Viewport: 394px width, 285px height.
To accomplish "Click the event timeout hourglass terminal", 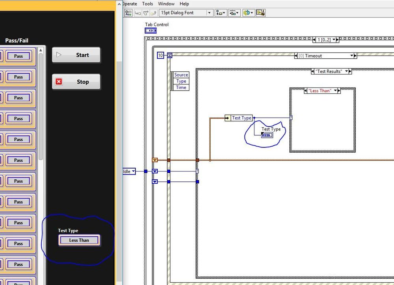I will coord(170,55).
